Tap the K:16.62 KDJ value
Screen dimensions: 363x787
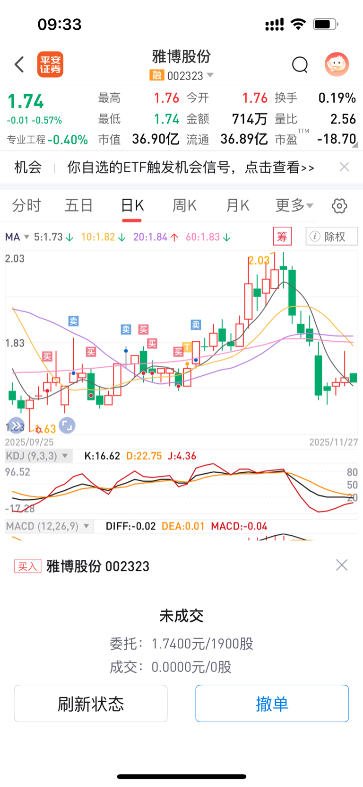pyautogui.click(x=102, y=456)
